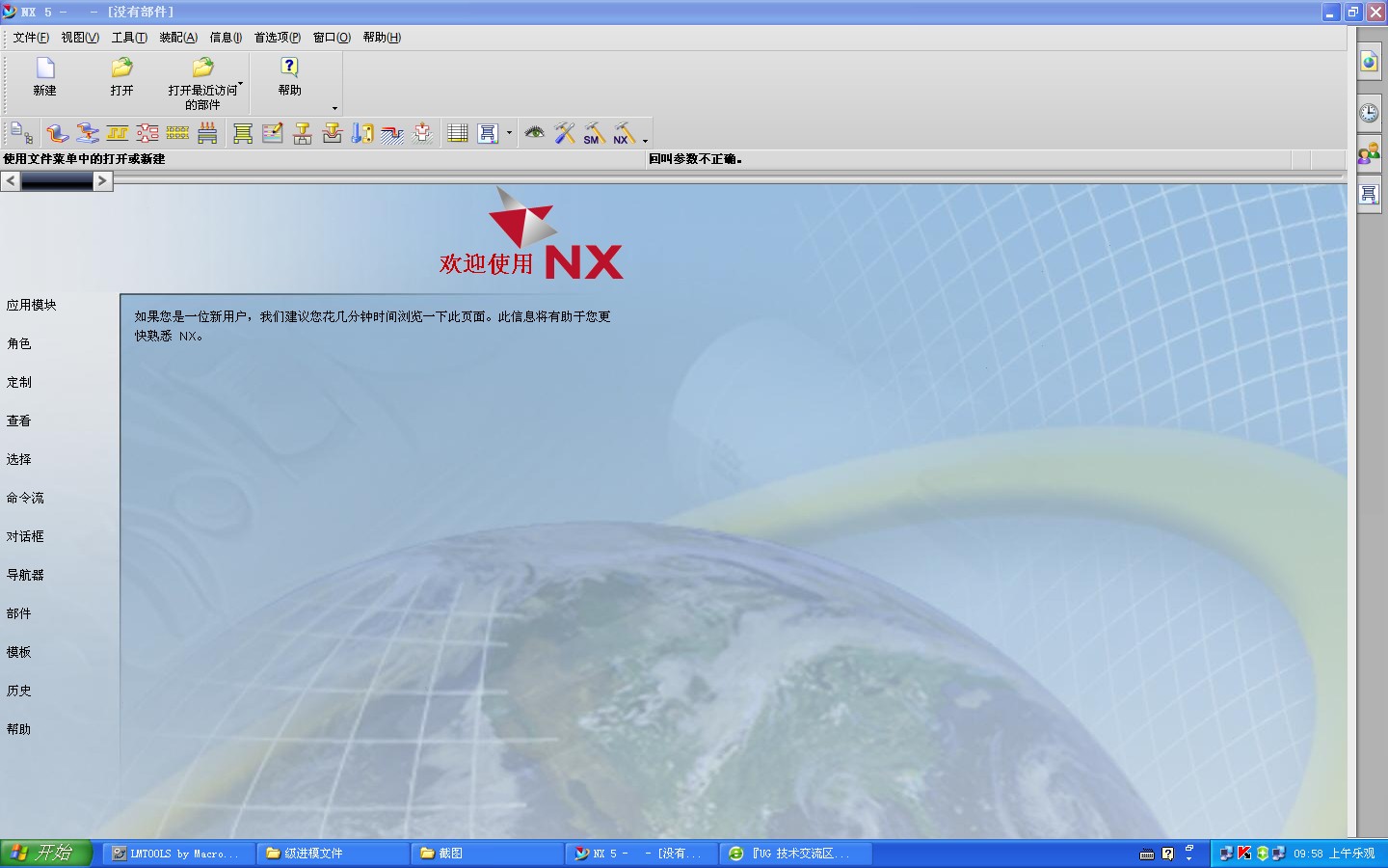Select 查看 in the welcome sidebar
The width and height of the screenshot is (1388, 868).
pyautogui.click(x=19, y=420)
